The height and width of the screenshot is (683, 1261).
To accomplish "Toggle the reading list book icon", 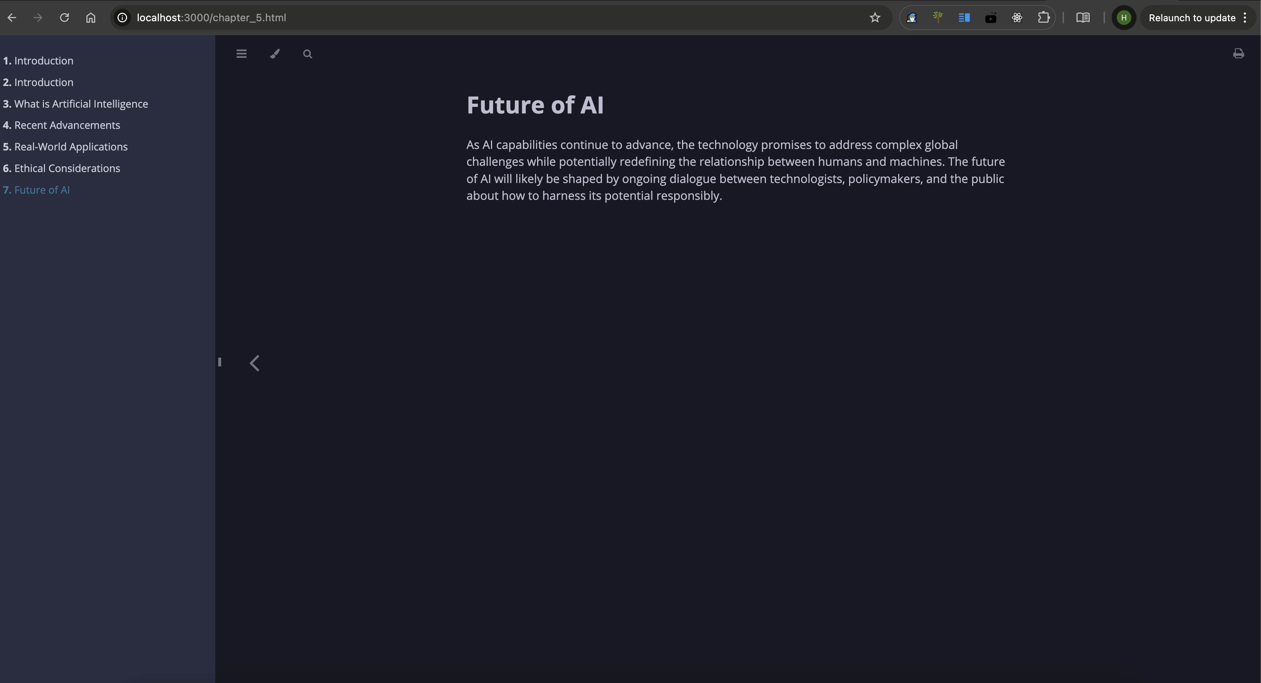I will point(1083,18).
